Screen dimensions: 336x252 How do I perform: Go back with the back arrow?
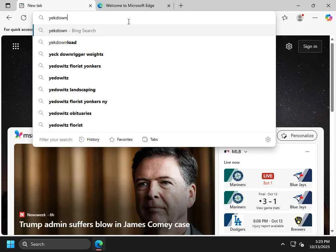(9, 18)
